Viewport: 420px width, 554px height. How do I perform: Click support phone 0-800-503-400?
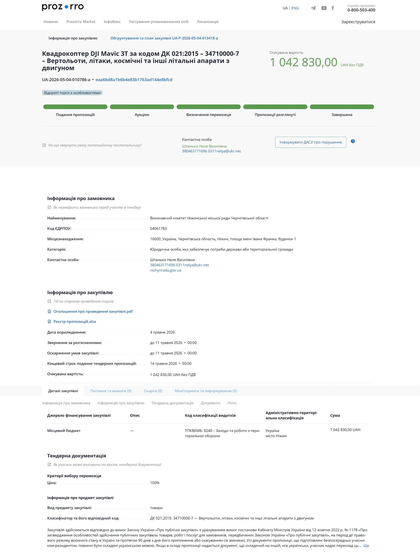(361, 10)
